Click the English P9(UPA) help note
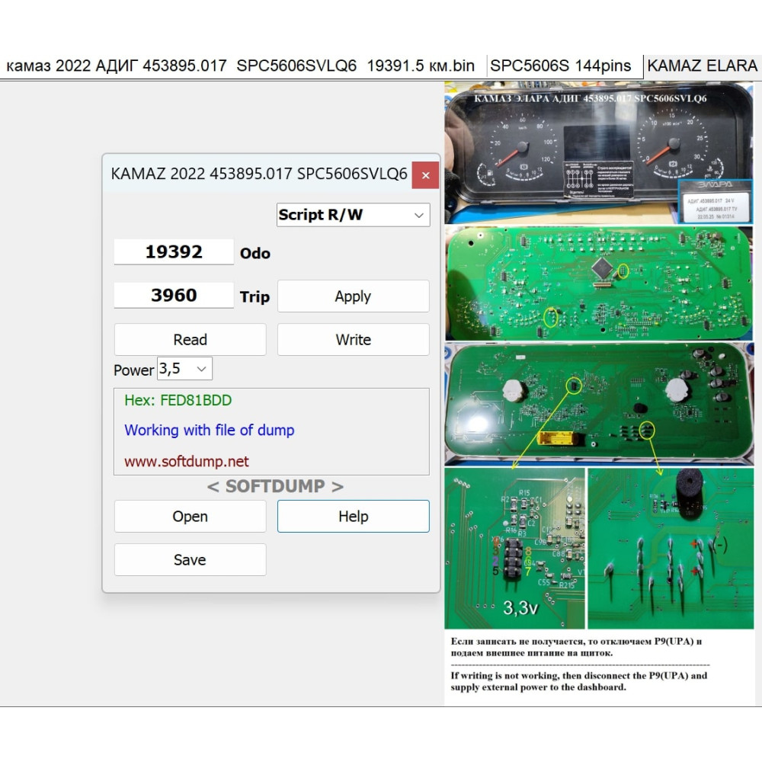 (579, 681)
